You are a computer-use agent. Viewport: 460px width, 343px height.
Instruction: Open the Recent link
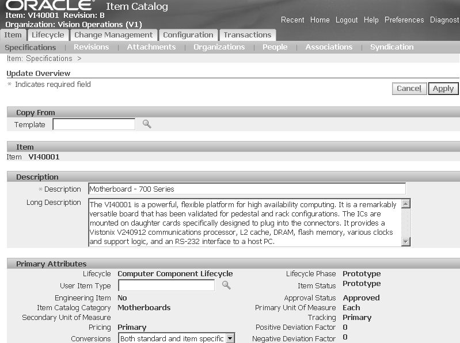292,20
